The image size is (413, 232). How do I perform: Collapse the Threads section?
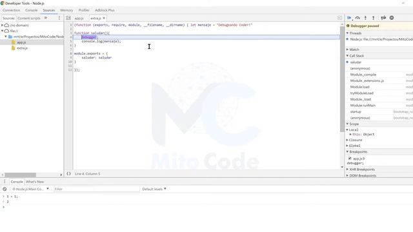pos(347,33)
